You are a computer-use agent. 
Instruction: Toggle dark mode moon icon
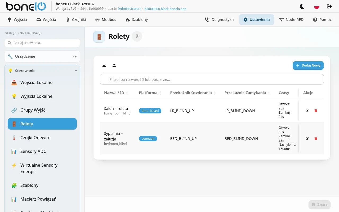[x=302, y=6]
